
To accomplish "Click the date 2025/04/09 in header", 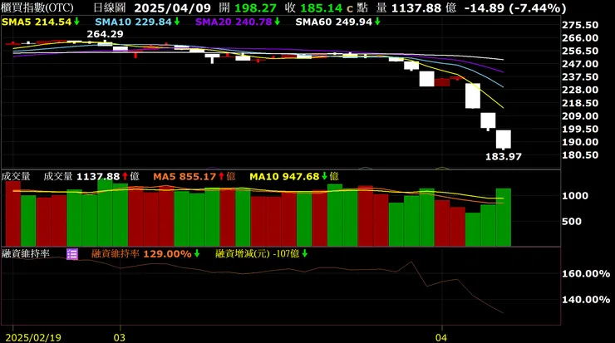I will coord(173,7).
